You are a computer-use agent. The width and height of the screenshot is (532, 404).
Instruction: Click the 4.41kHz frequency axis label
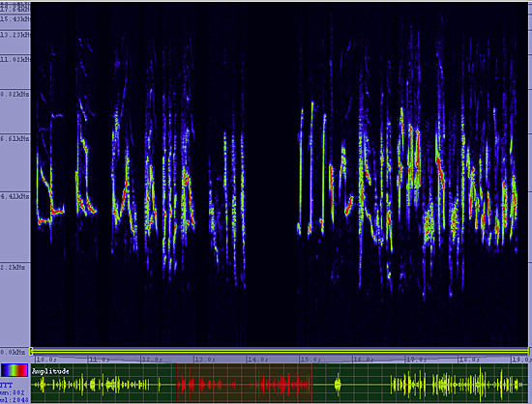(x=15, y=196)
